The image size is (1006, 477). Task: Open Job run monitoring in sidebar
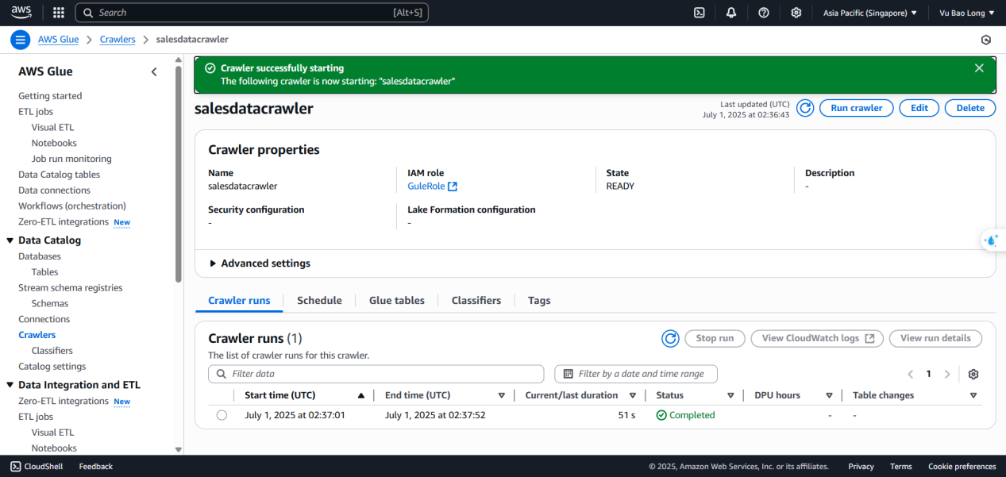pyautogui.click(x=71, y=159)
